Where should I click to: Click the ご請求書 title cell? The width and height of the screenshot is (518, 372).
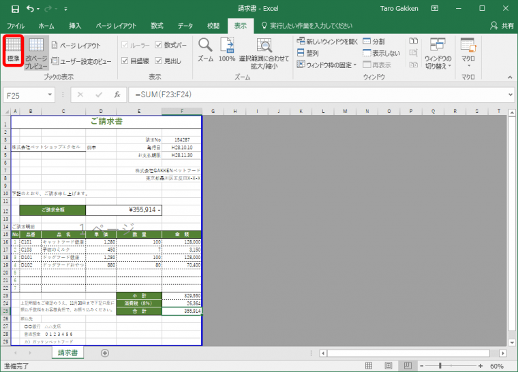[106, 122]
